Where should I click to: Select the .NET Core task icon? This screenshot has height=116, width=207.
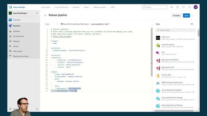click(x=158, y=38)
